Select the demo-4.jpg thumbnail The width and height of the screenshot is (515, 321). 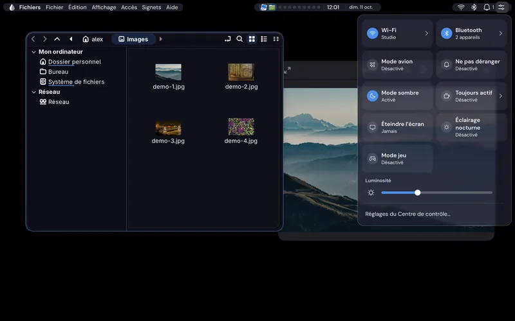point(241,126)
